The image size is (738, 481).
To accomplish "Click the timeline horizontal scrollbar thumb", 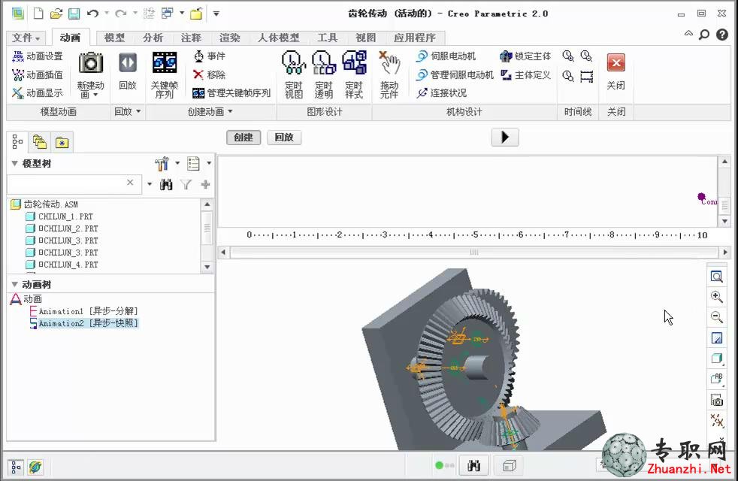I will coord(474,253).
